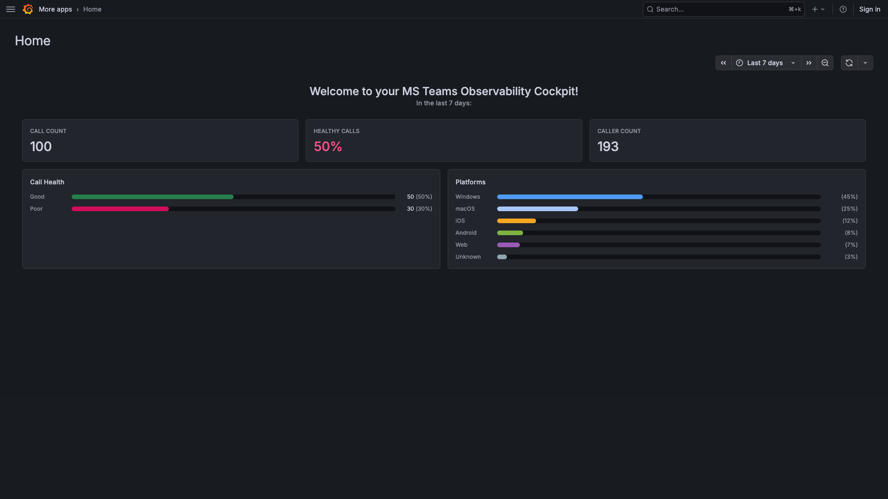Click the Grafana logo icon
This screenshot has width=888, height=499.
[28, 9]
